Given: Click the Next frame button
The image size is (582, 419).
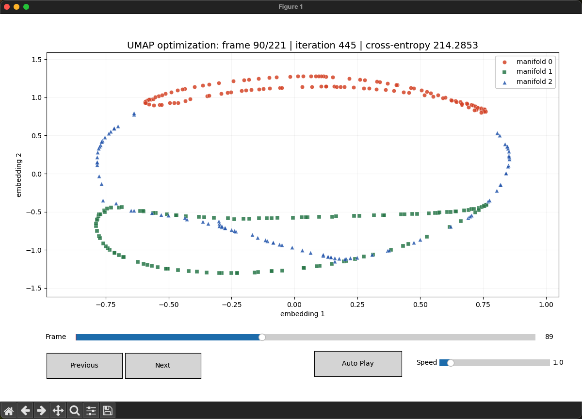Looking at the screenshot, I should pos(163,366).
